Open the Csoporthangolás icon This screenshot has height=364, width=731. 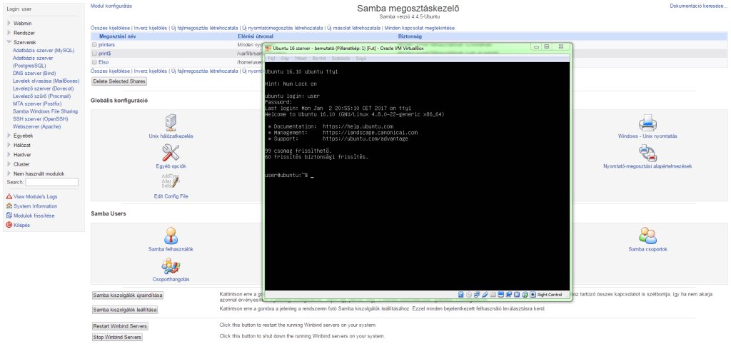[x=171, y=266]
